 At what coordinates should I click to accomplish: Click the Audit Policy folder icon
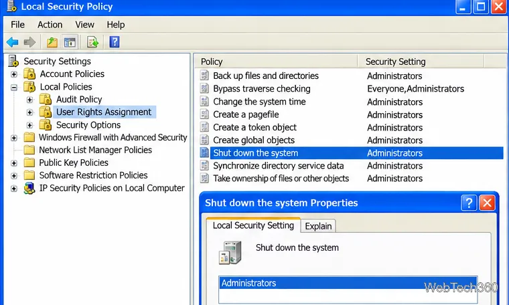coord(46,99)
